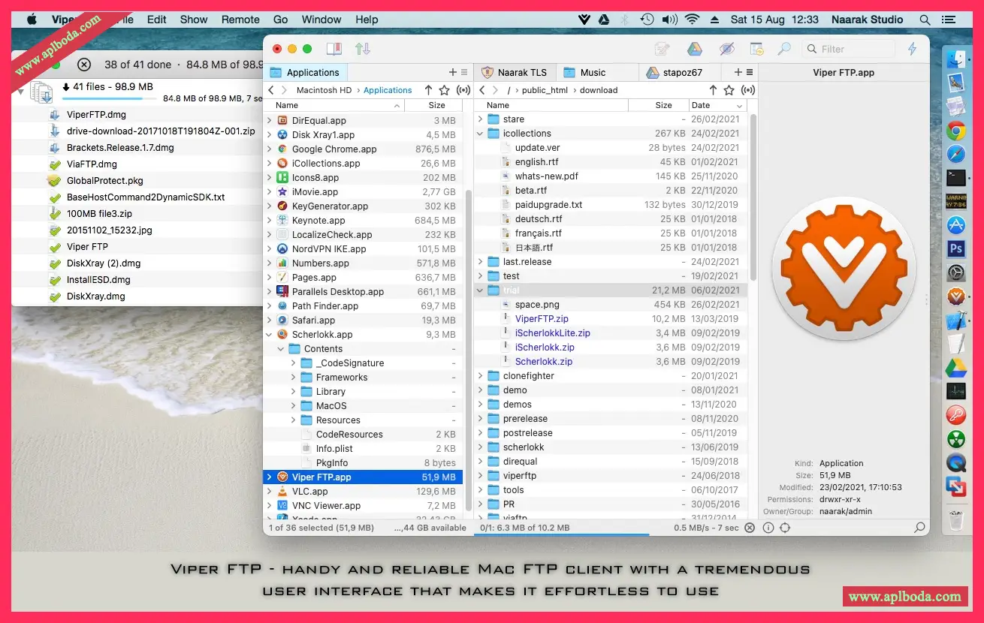Expand the Frameworks folder
This screenshot has width=984, height=623.
294,378
